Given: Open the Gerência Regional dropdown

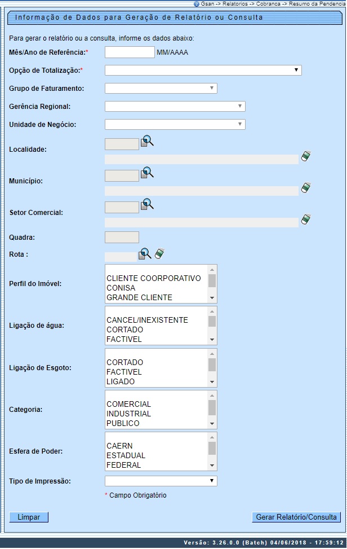Looking at the screenshot, I should point(175,107).
